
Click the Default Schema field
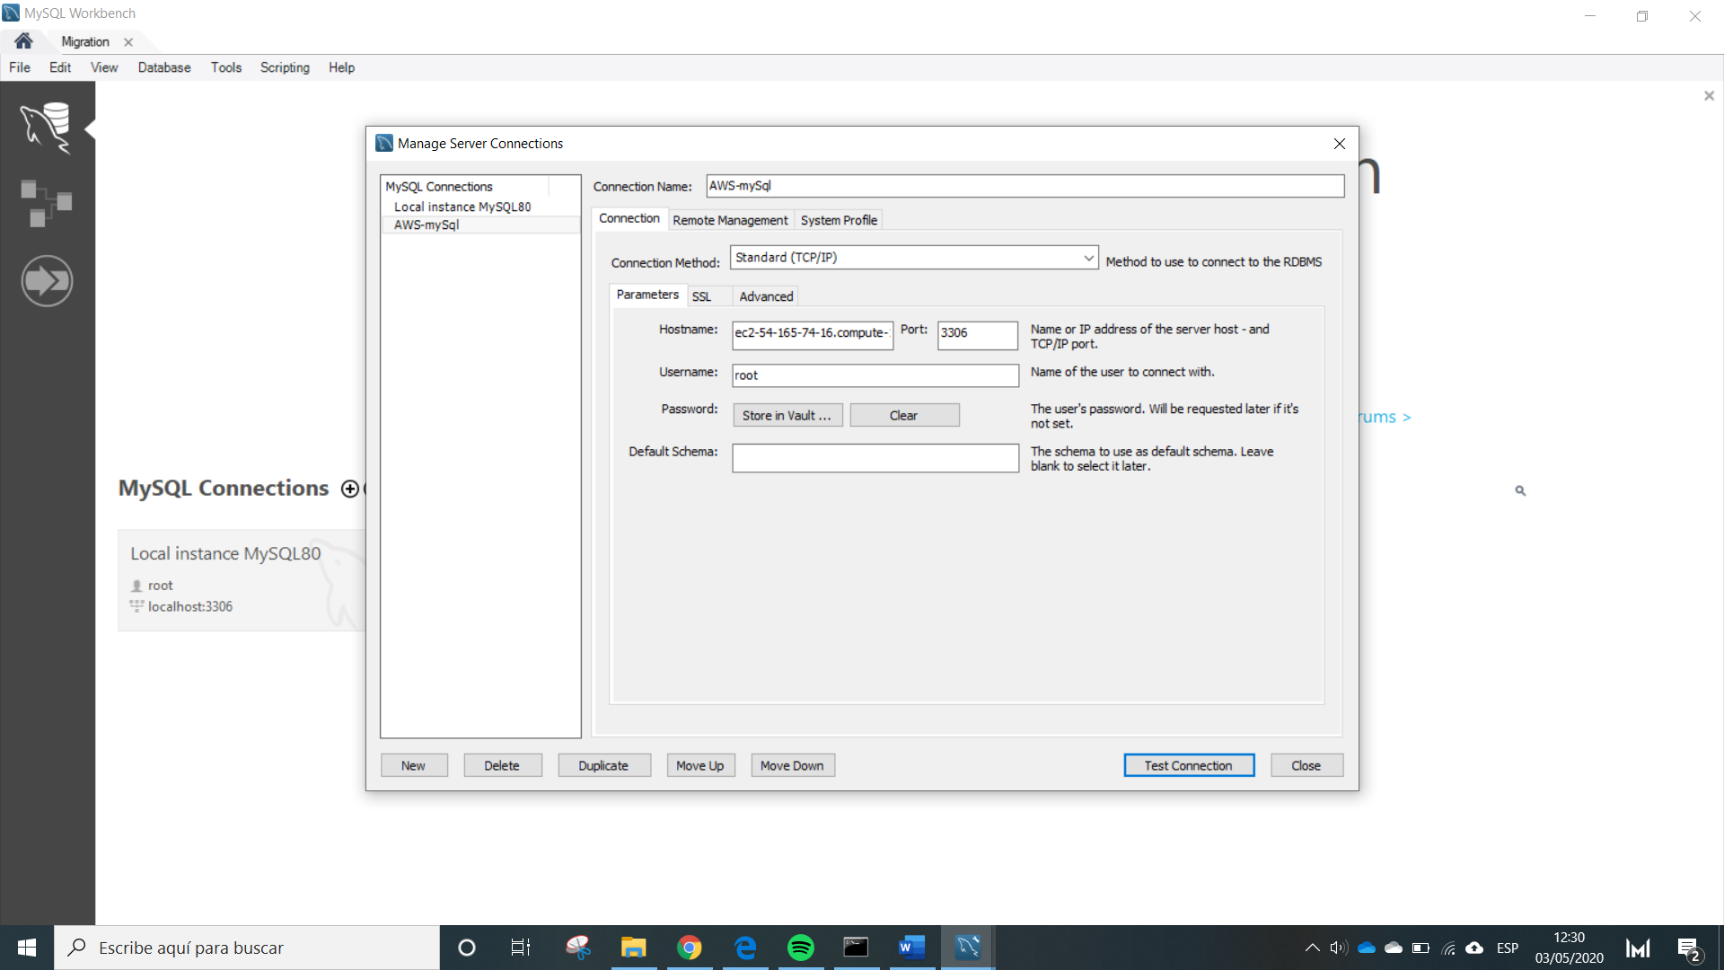[x=875, y=458]
